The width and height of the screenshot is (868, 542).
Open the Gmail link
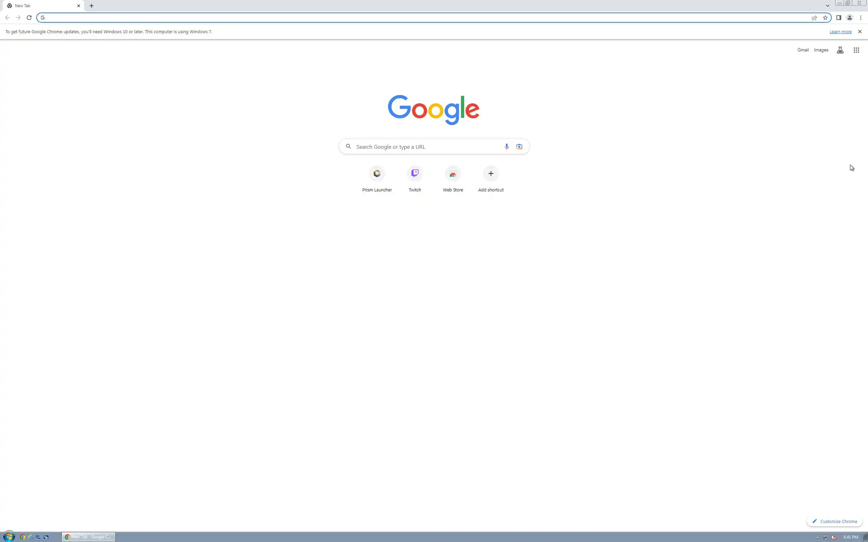pos(803,50)
